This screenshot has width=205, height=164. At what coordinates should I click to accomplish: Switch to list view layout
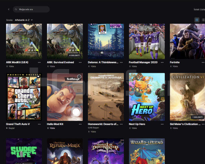point(203,20)
